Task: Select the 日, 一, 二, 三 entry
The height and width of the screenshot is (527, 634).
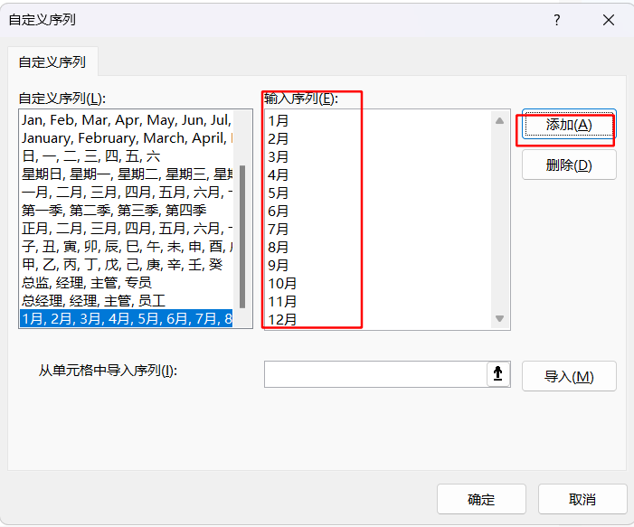Action: 126,156
